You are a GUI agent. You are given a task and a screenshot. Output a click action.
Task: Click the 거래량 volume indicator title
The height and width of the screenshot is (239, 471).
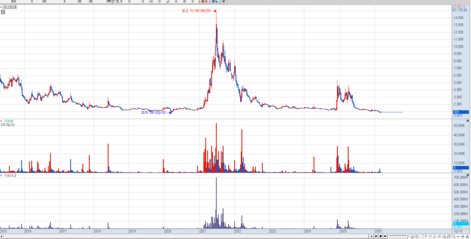pyautogui.click(x=8, y=121)
